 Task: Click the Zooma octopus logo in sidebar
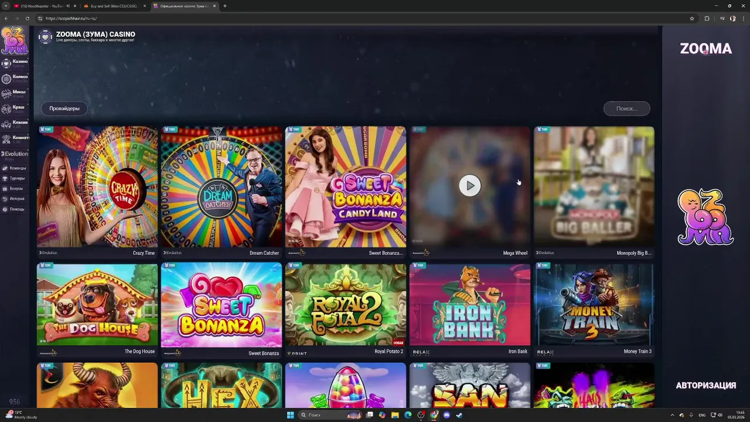point(15,40)
